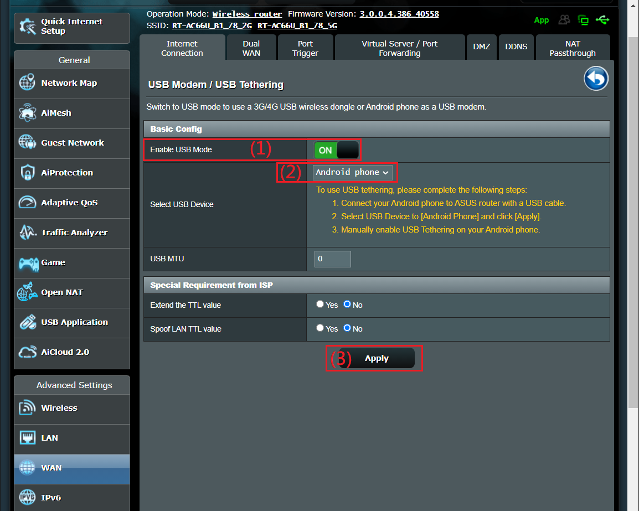Select Yes for Spoof LAN TTL value

tap(320, 328)
